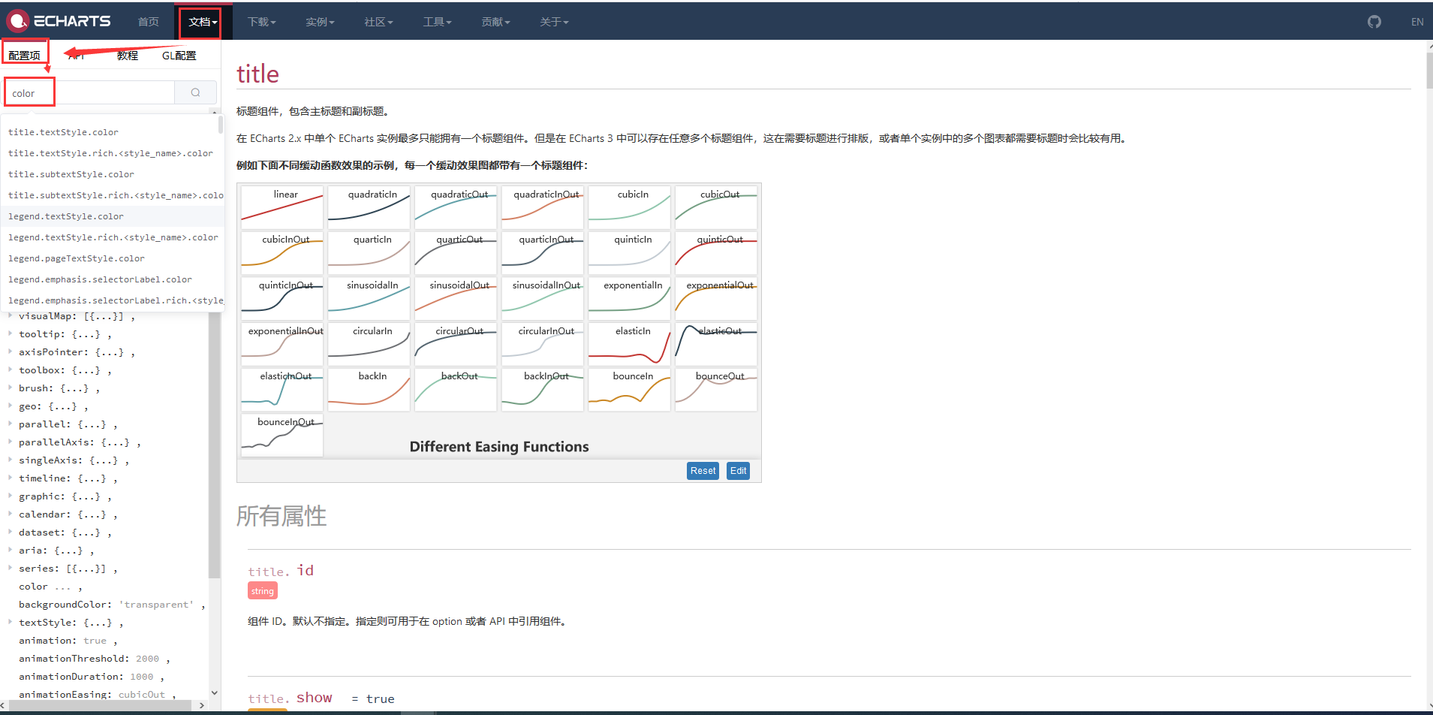Click the linear easing chart thumbnail
The height and width of the screenshot is (715, 1433).
[x=282, y=207]
